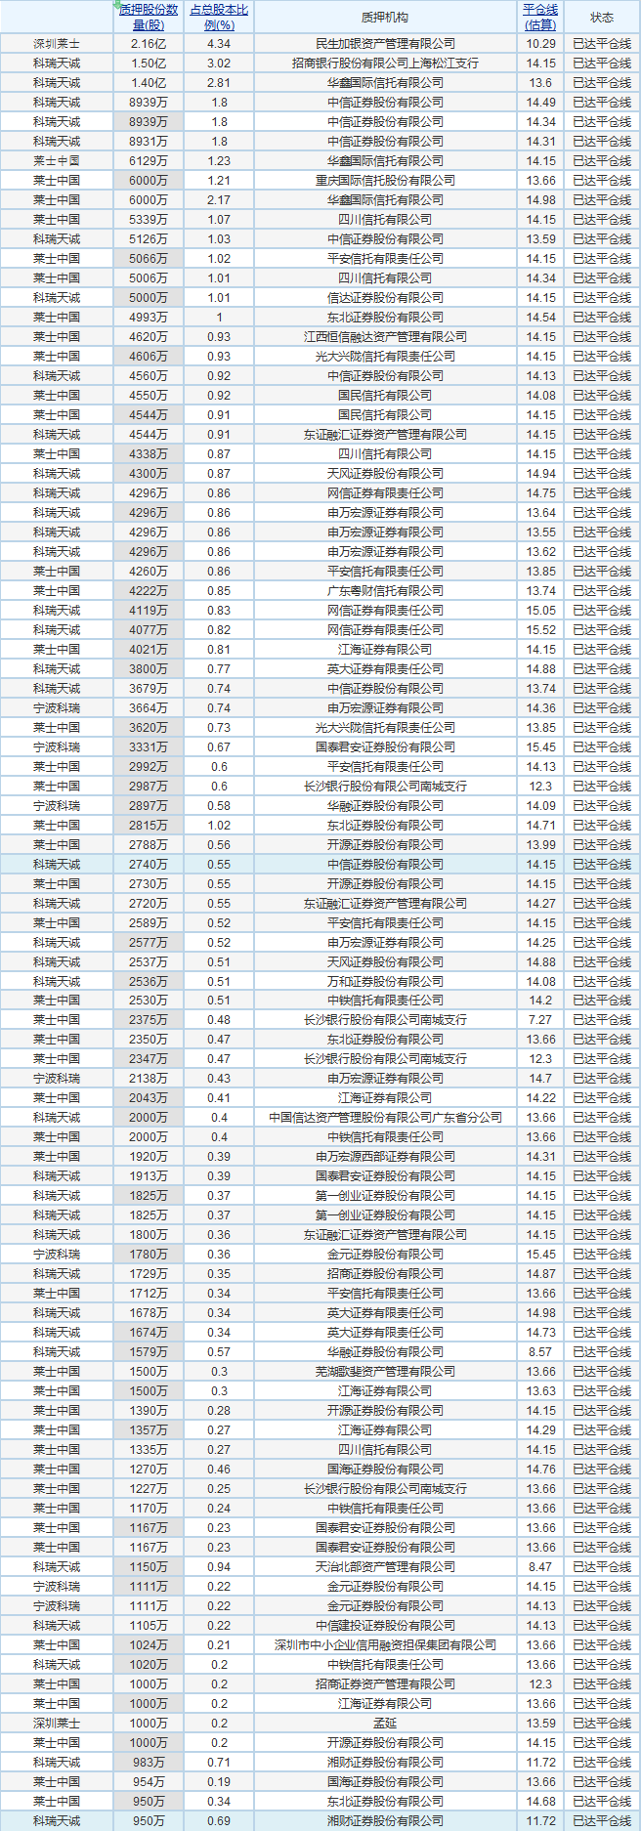This screenshot has height=1832, width=642.
Task: Select the 3331万 pledged shares cell
Action: (149, 747)
